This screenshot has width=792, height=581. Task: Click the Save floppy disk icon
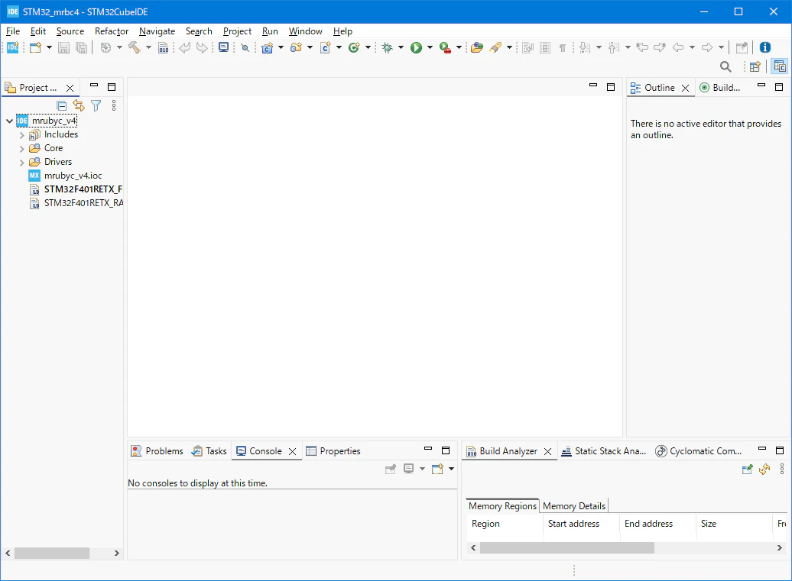pos(63,47)
